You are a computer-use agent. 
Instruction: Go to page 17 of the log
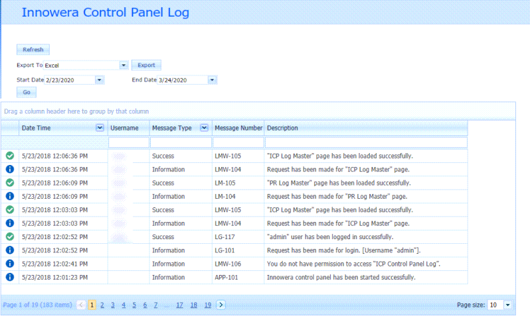click(x=179, y=305)
